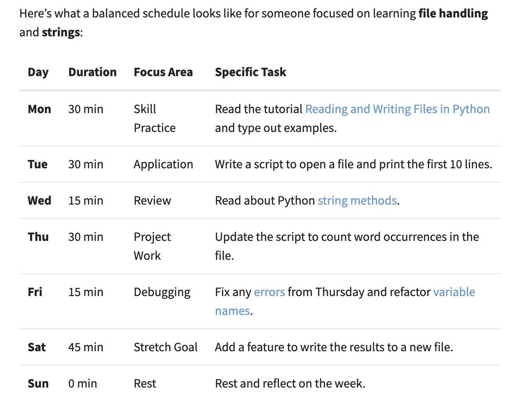Screen dimensions: 509x405
Task: Open the Reading and Writing Files in Python tutorial link
Action: (x=397, y=109)
